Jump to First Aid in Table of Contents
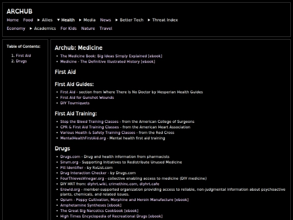Screen dimensions: 293x220 click(x=23, y=55)
